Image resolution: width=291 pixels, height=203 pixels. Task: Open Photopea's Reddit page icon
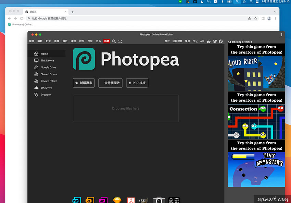click(208, 41)
